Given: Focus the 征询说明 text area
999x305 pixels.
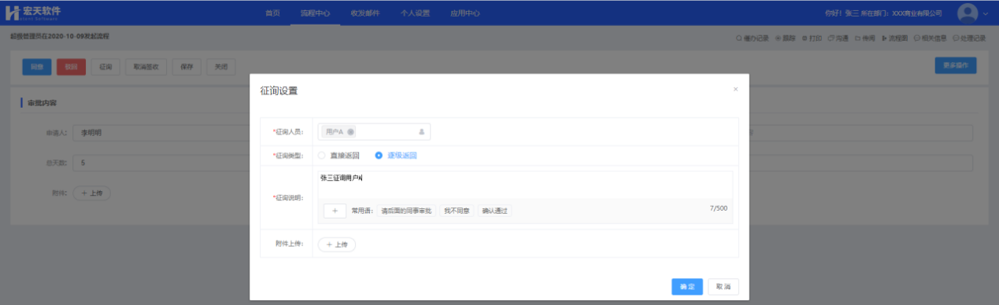Looking at the screenshot, I should [525, 186].
